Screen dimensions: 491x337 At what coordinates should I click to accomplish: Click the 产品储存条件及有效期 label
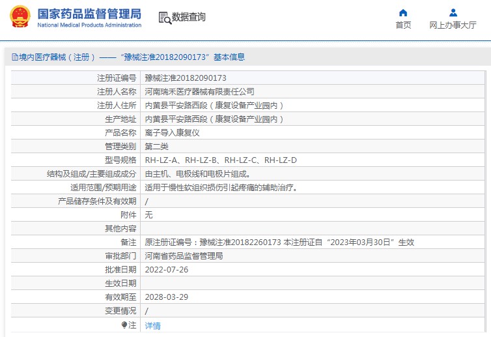click(x=97, y=201)
